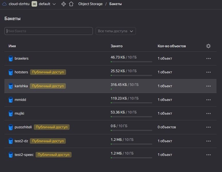Click the DE folder badge
Screen dimensions: 222x172
[34, 4]
